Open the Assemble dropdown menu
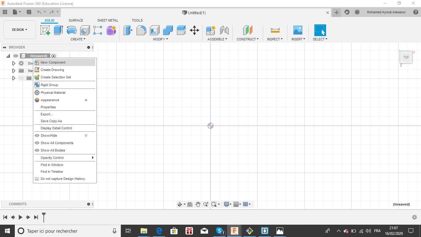Viewport: 421px width, 237px height. click(217, 39)
